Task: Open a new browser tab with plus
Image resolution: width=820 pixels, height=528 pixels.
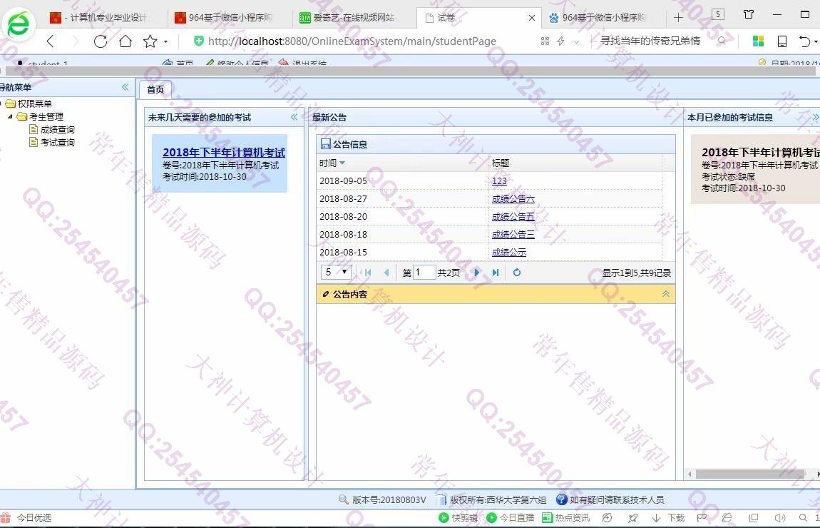Action: (678, 18)
